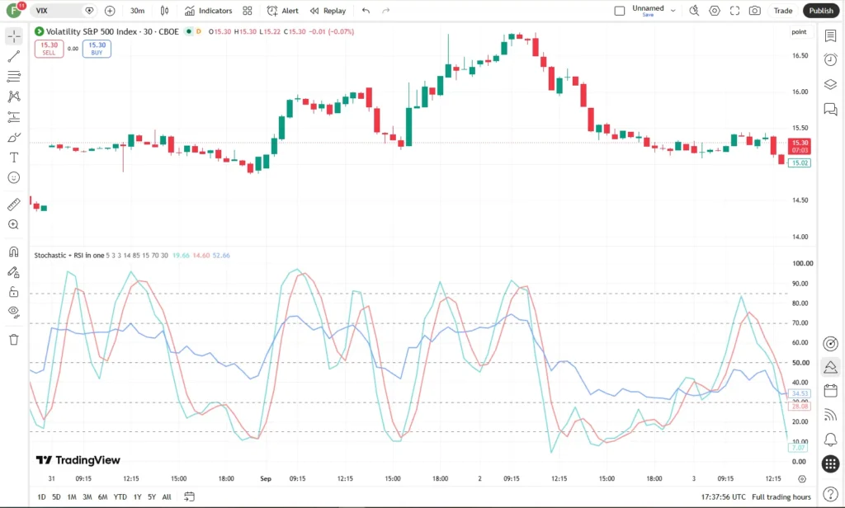Image resolution: width=845 pixels, height=508 pixels.
Task: Select the crosshair cursor tool
Action: [14, 36]
